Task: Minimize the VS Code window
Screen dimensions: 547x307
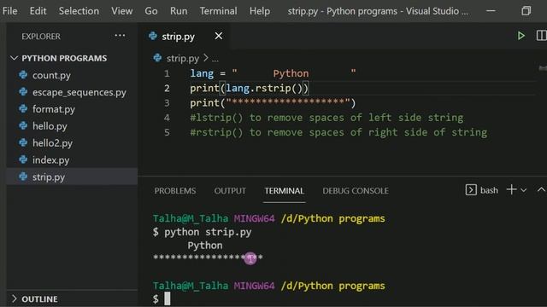Action: (491, 11)
